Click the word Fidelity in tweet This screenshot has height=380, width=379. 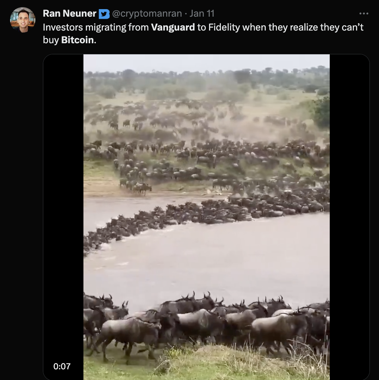point(224,27)
